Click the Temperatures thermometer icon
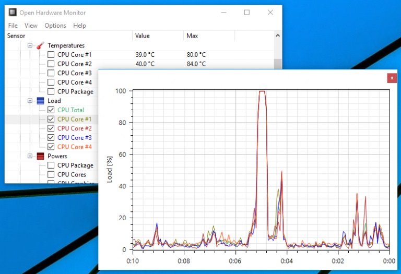This screenshot has height=274, width=401. [x=41, y=46]
